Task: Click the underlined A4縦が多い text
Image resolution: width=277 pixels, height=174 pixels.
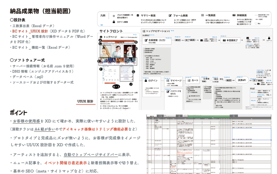Action: [45, 129]
